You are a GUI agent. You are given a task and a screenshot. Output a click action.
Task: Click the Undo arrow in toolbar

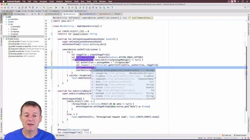coord(12,8)
